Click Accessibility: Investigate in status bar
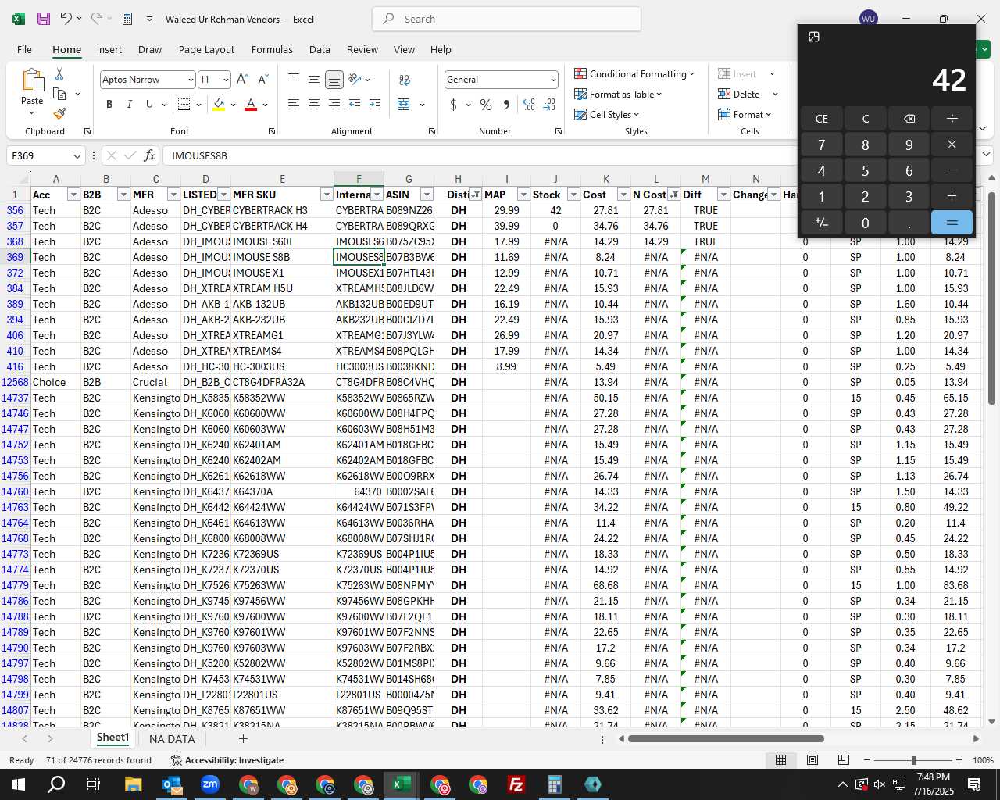Image resolution: width=1000 pixels, height=800 pixels. (227, 760)
